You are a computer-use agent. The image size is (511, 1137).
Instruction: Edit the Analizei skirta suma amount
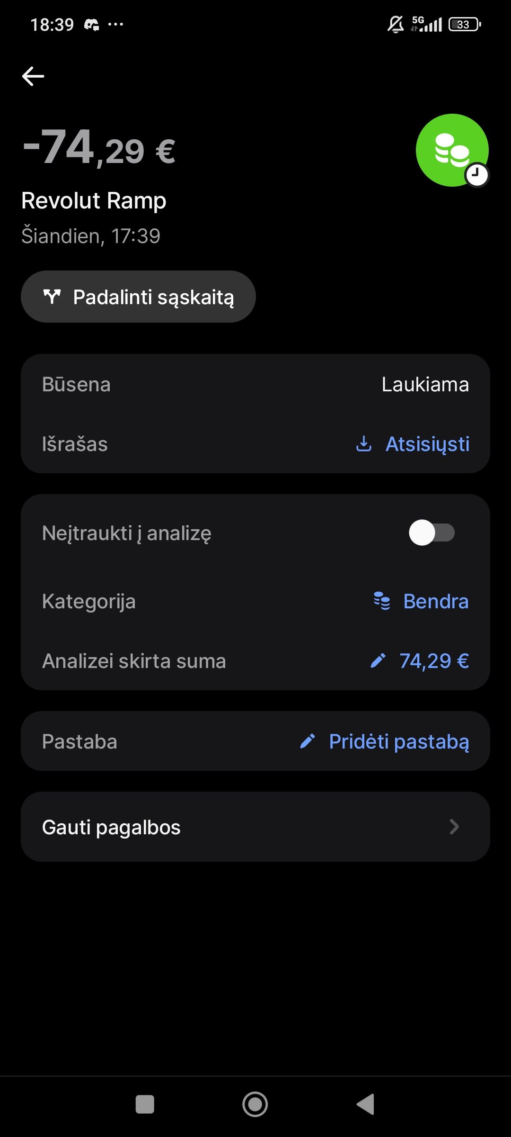[x=434, y=661]
